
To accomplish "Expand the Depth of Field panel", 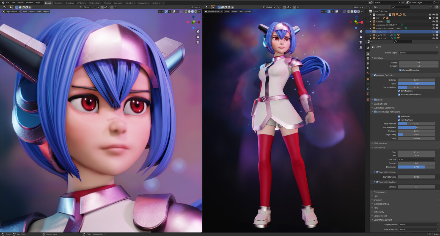I will click(x=380, y=104).
